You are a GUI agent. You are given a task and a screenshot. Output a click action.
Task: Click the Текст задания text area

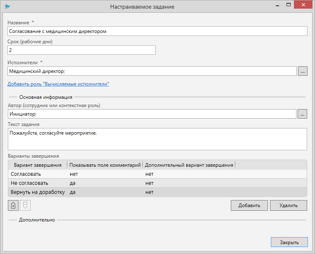click(157, 139)
